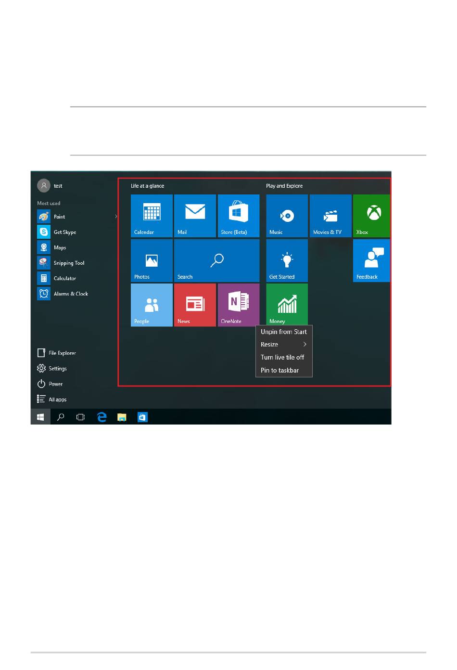This screenshot has height=670, width=457.
Task: Open Task View on the taskbar
Action: click(x=81, y=417)
